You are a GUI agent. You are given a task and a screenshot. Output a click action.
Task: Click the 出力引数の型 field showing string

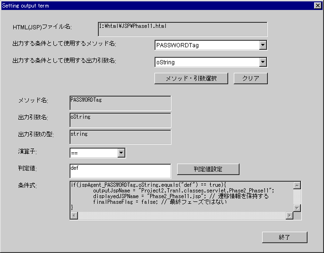coord(120,137)
